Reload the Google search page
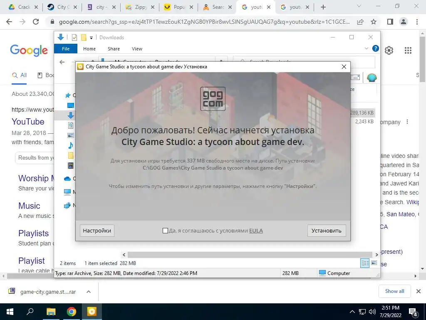This screenshot has width=426, height=320. pos(36,22)
